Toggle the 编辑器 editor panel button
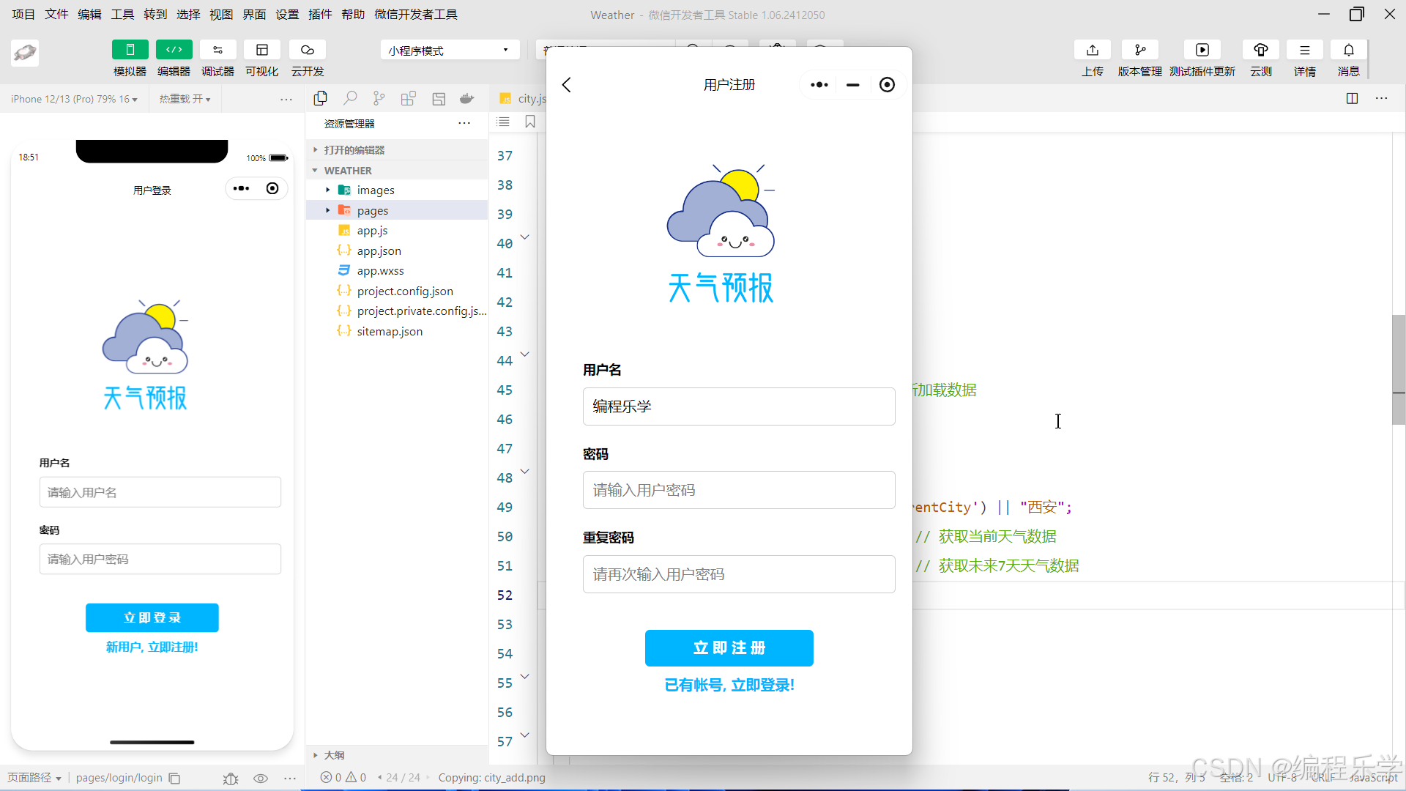 coord(174,50)
